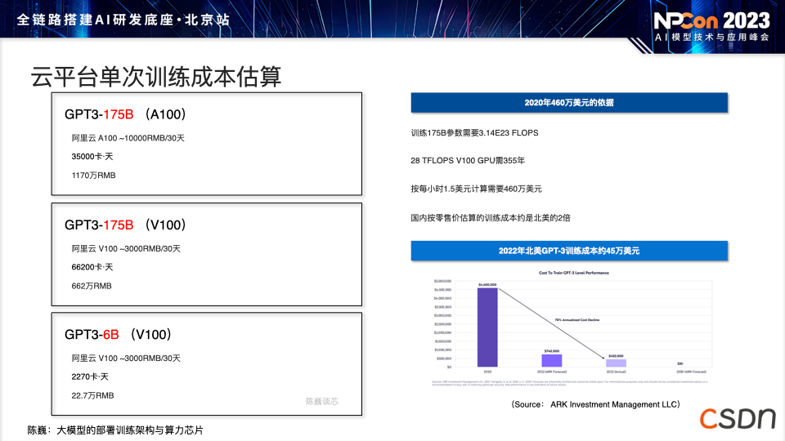Click the 70% Annualized Cost Decline label
Image resolution: width=785 pixels, height=441 pixels.
click(x=577, y=320)
